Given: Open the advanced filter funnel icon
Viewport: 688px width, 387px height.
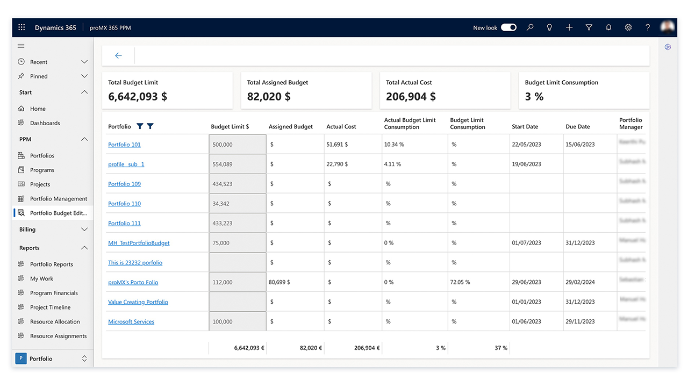Looking at the screenshot, I should 589,27.
